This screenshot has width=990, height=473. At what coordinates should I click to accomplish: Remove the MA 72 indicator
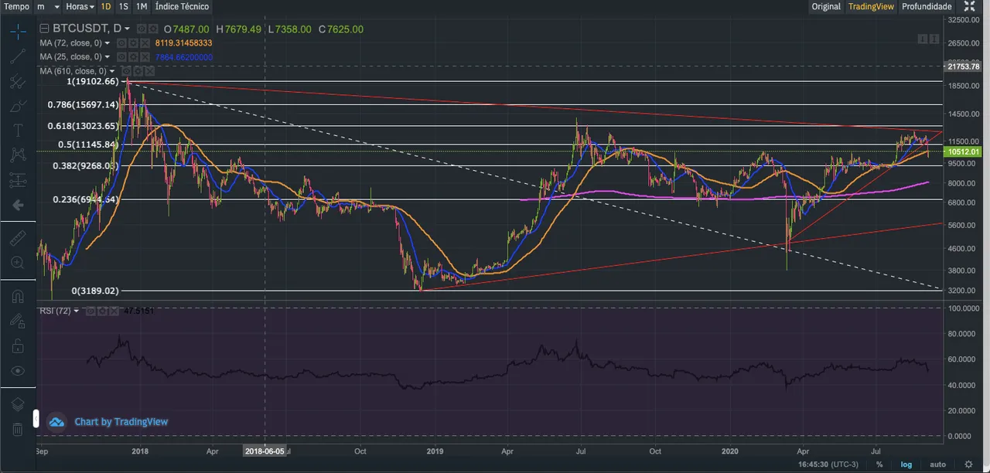[x=144, y=43]
